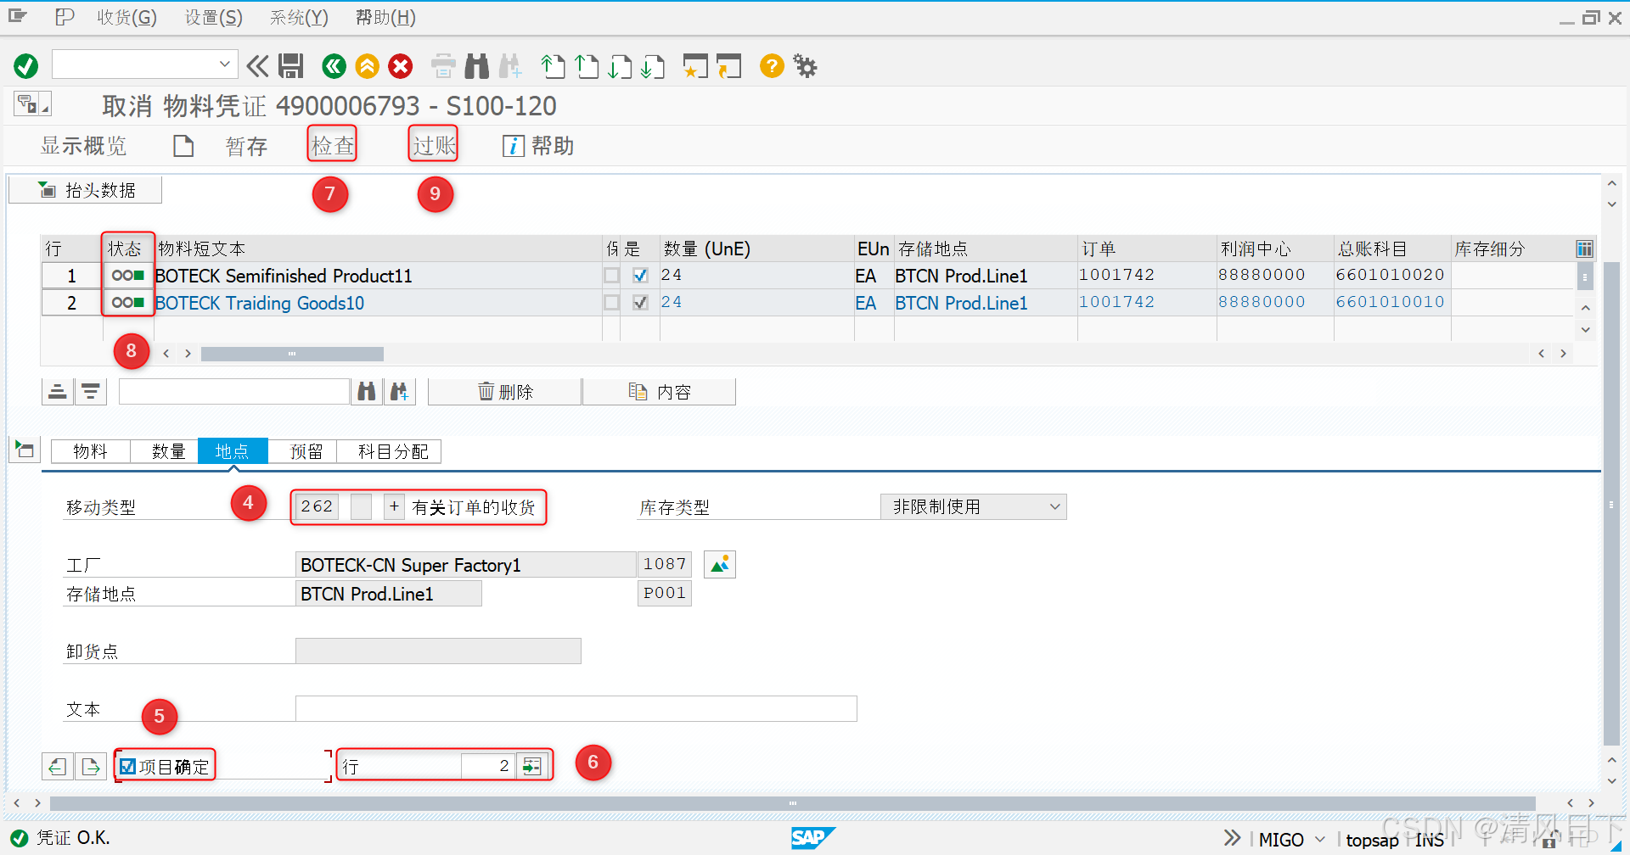Click the new document icon beside 暂存

point(183,146)
